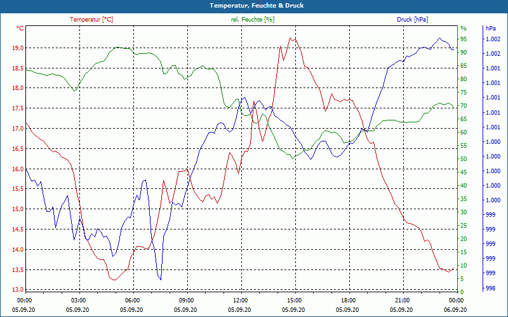The width and height of the screenshot is (508, 317).
Task: Click the '15,0' temperature axis value
Action: [x=18, y=209]
